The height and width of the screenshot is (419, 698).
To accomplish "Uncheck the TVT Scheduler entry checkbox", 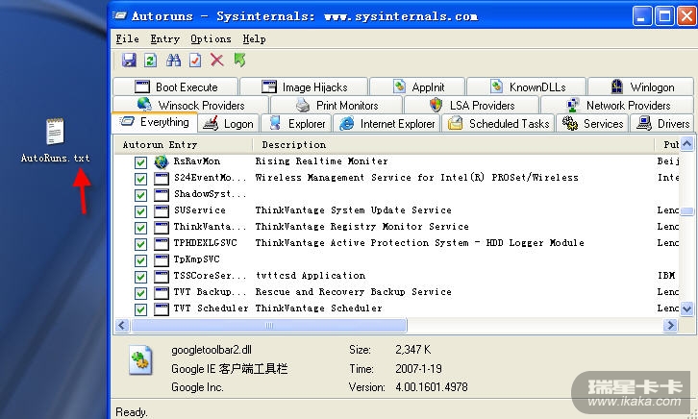I will pyautogui.click(x=140, y=309).
